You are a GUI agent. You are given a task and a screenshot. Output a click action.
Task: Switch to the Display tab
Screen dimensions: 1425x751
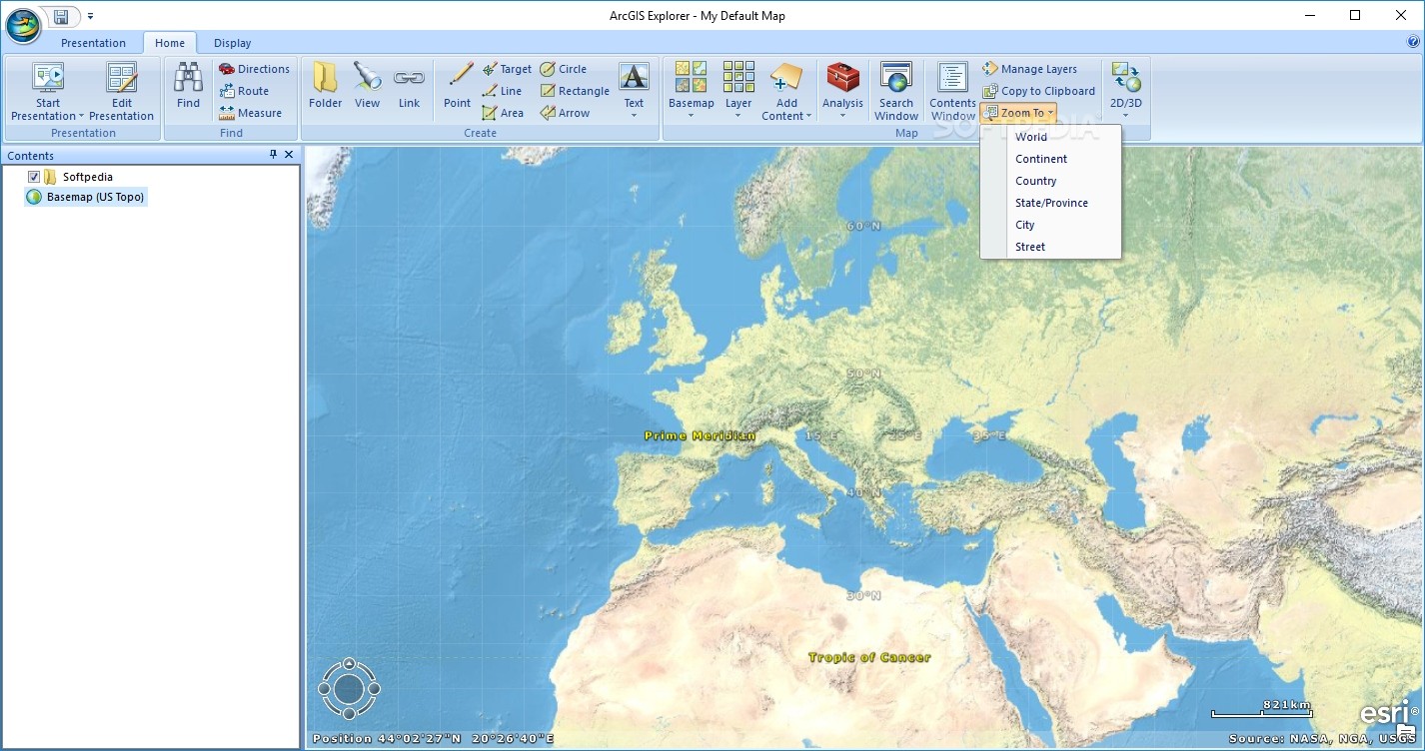tap(233, 43)
